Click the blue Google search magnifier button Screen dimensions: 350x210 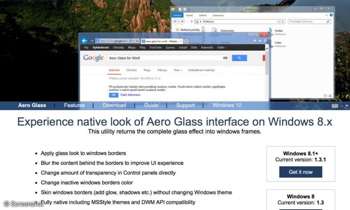coord(239,58)
